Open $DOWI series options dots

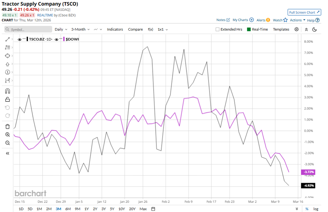[x=61, y=39]
